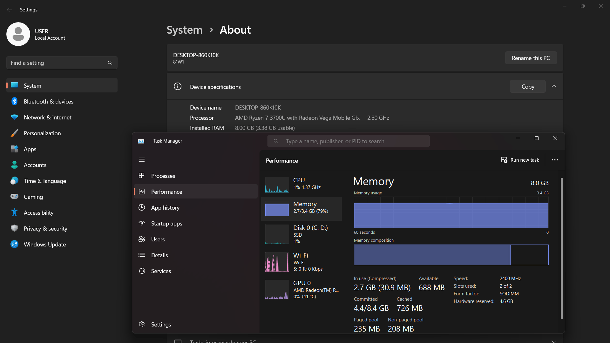Click the Find a setting search box

pyautogui.click(x=62, y=63)
